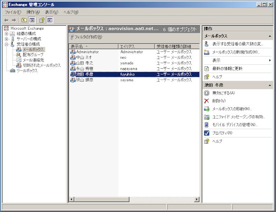Click the 最新の情報に更新 refresh icon
Image resolution: width=276 pixels, height=212 pixels.
pyautogui.click(x=207, y=69)
